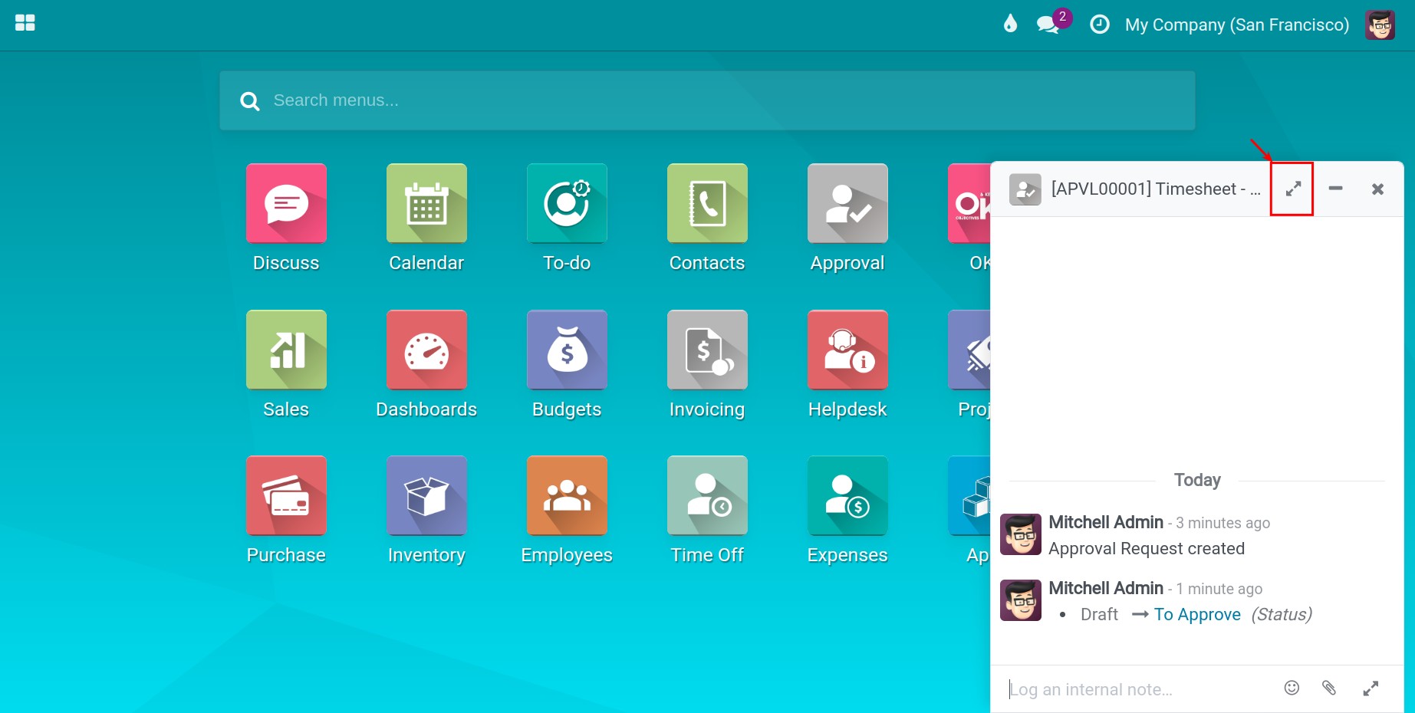
Task: Open full composer from chat input
Action: (1371, 688)
